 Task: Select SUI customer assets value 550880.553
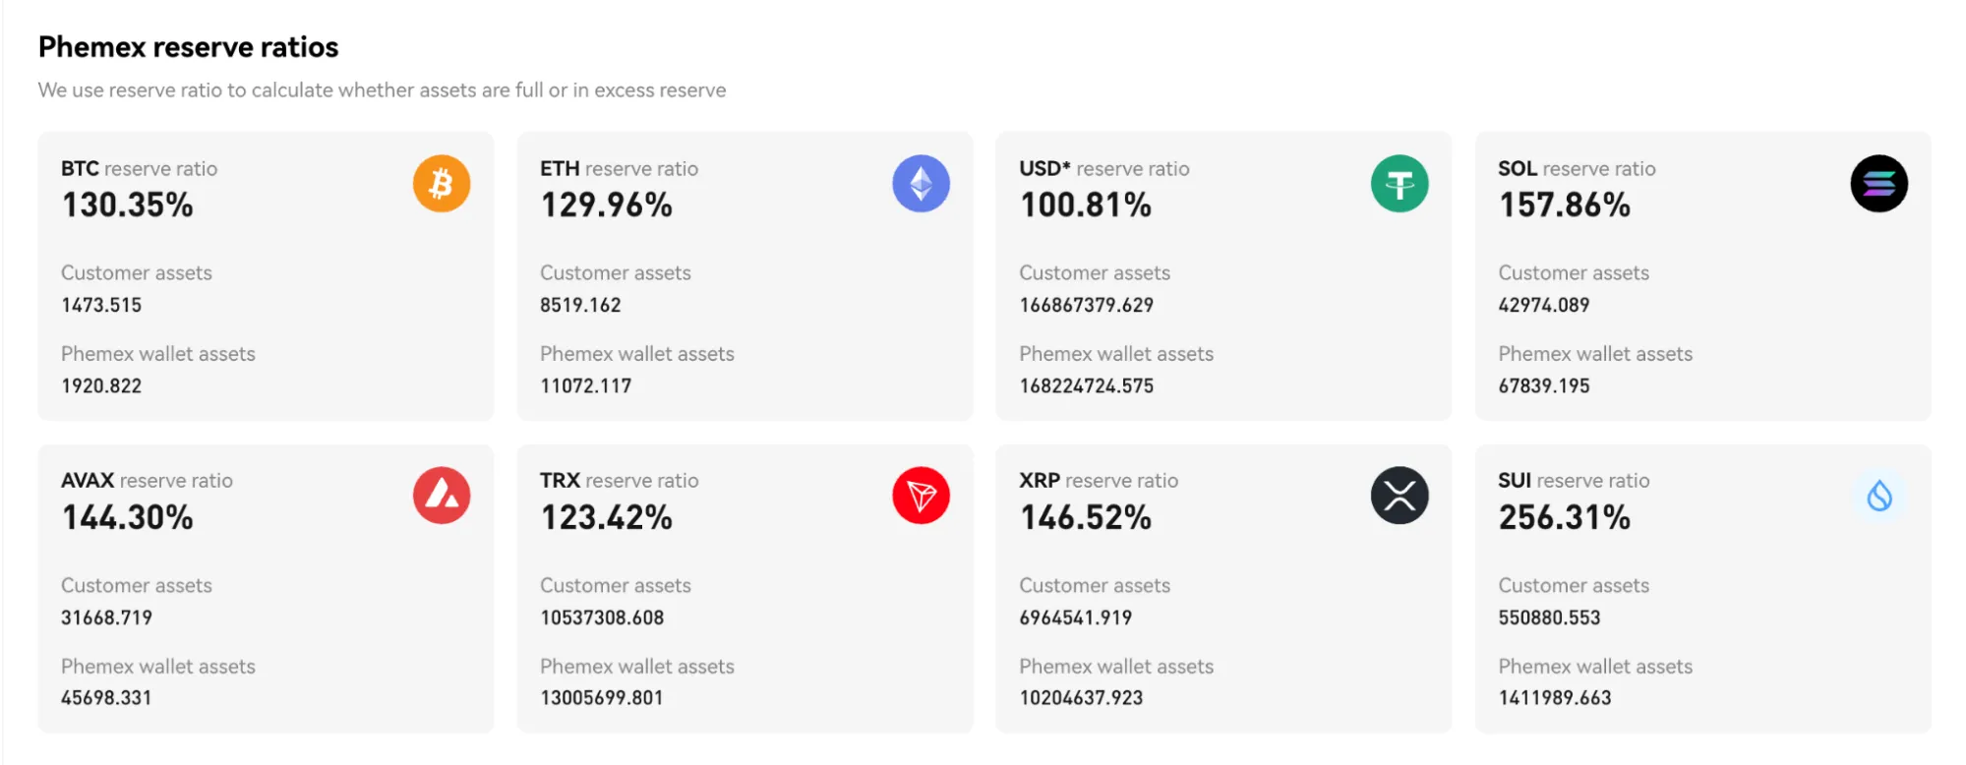pos(1549,618)
